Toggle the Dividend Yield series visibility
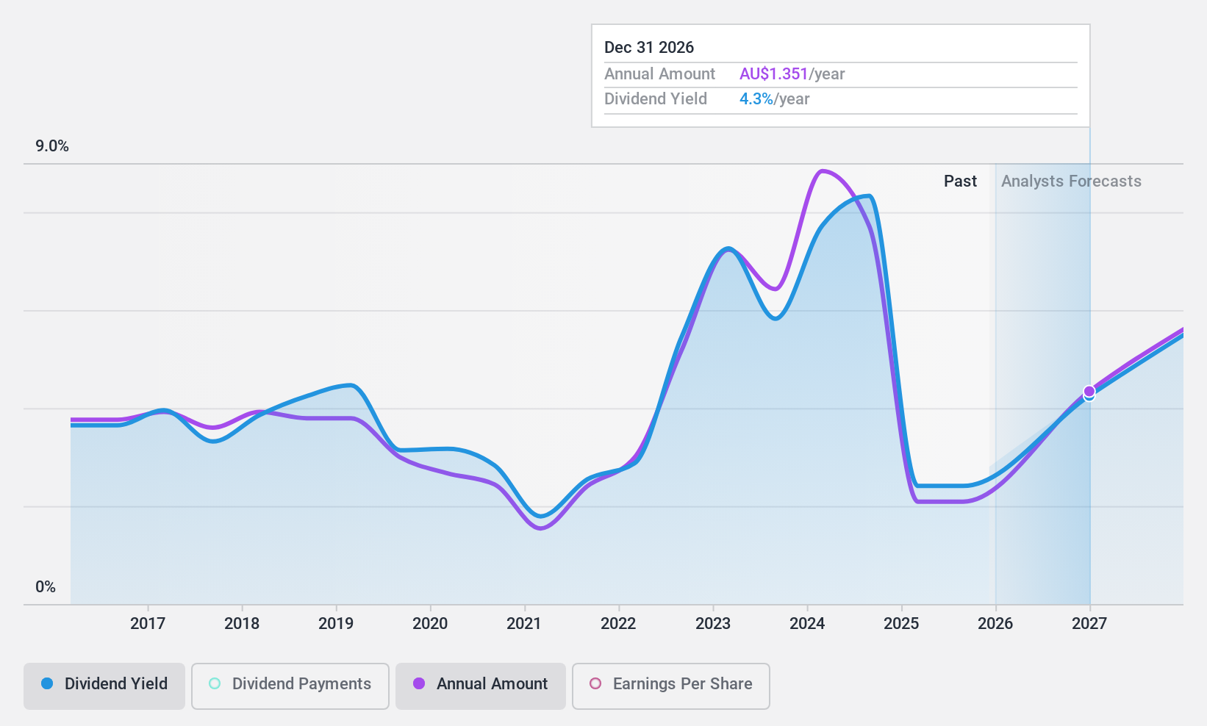 104,684
